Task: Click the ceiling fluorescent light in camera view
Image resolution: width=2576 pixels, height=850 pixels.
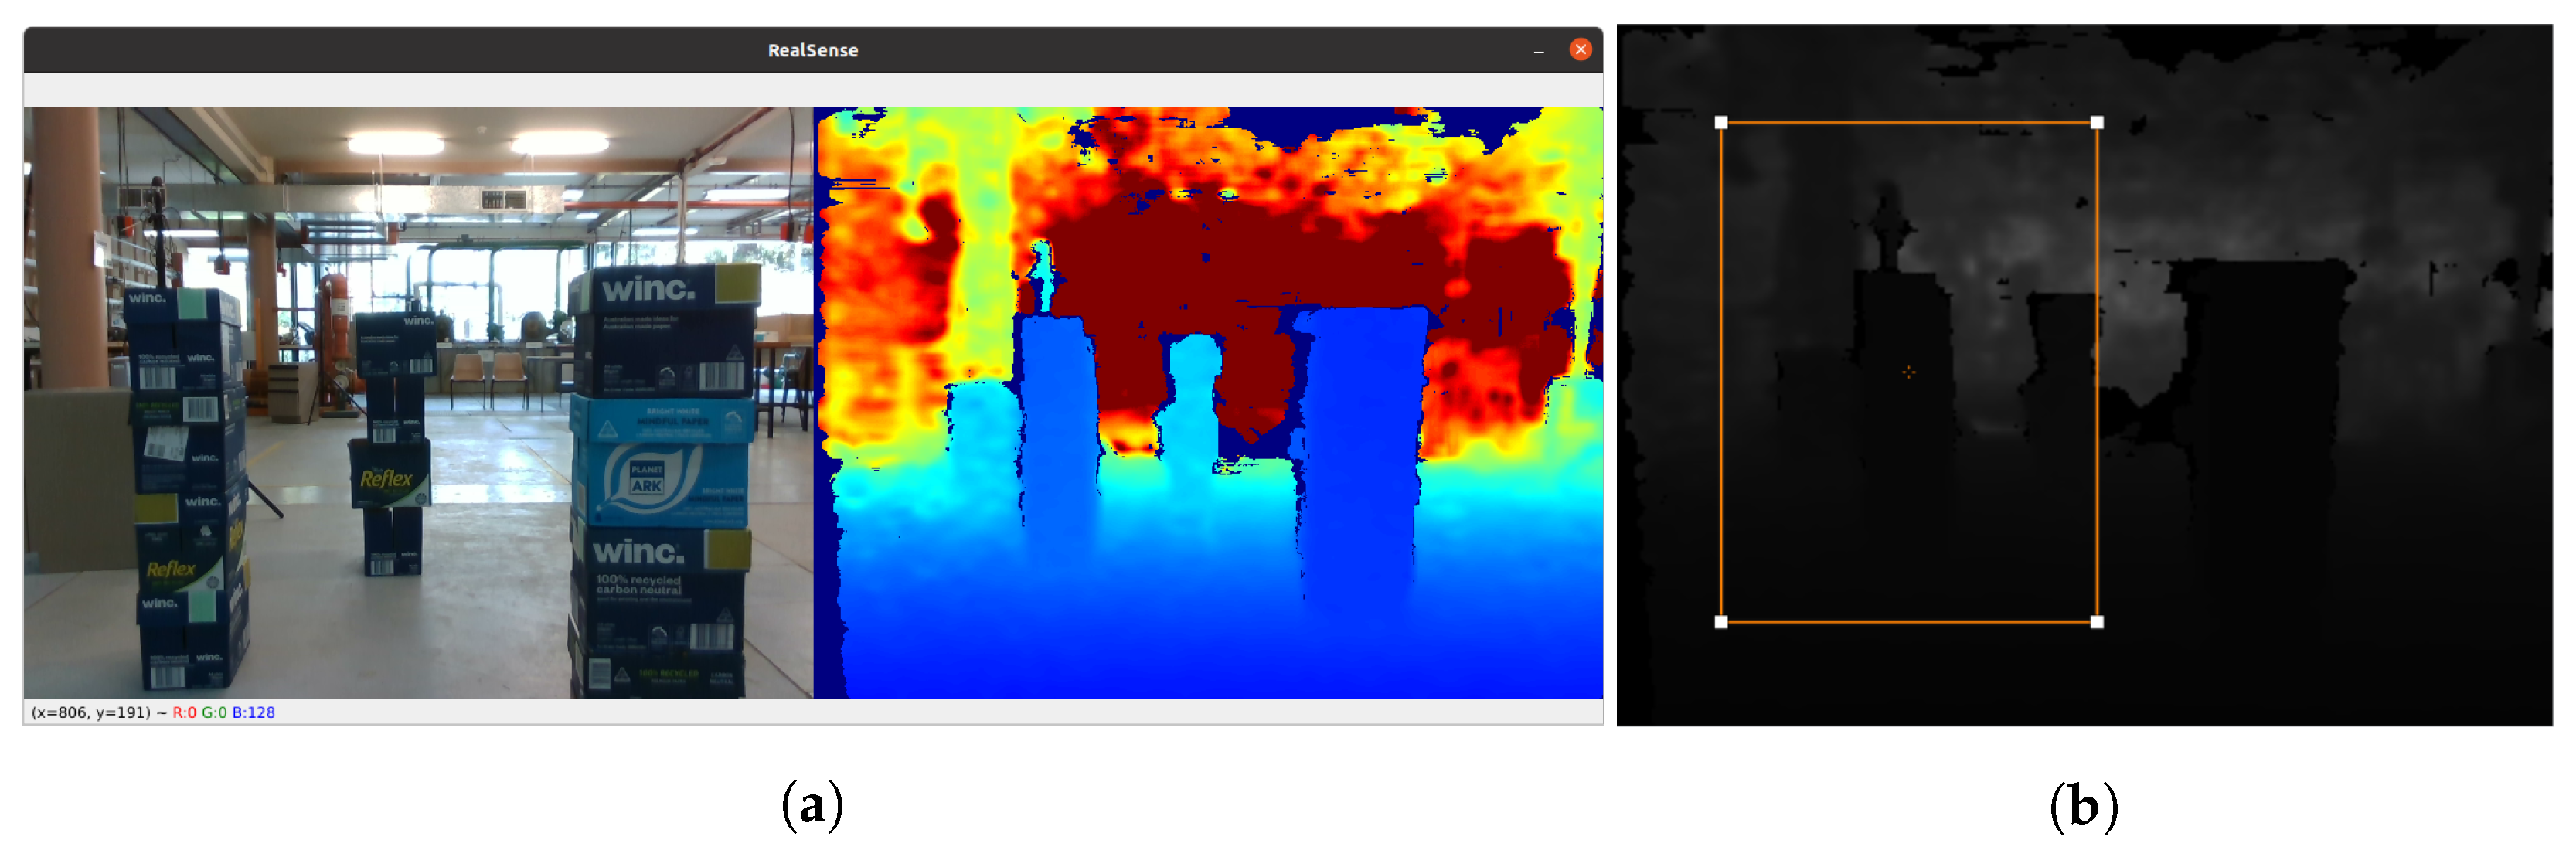Action: pos(396,145)
